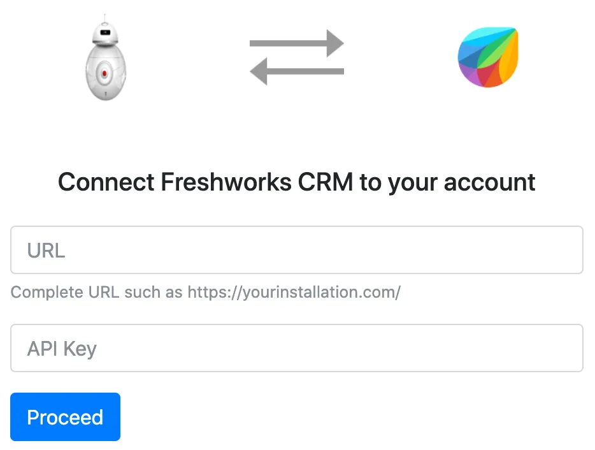
Task: Click the Proceed button
Action: 65,417
